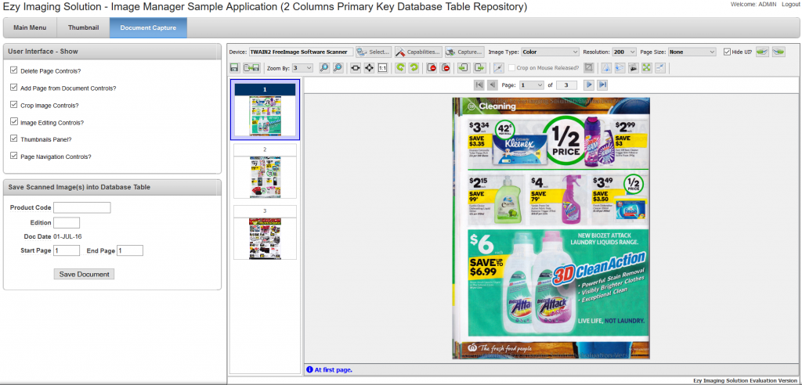This screenshot has width=802, height=385.
Task: Hide Thumbnails Panel checkbox
Action: pyautogui.click(x=14, y=139)
